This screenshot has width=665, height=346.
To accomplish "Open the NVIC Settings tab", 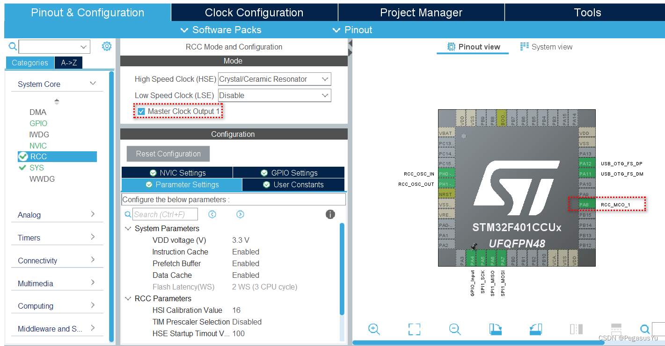I will (177, 173).
